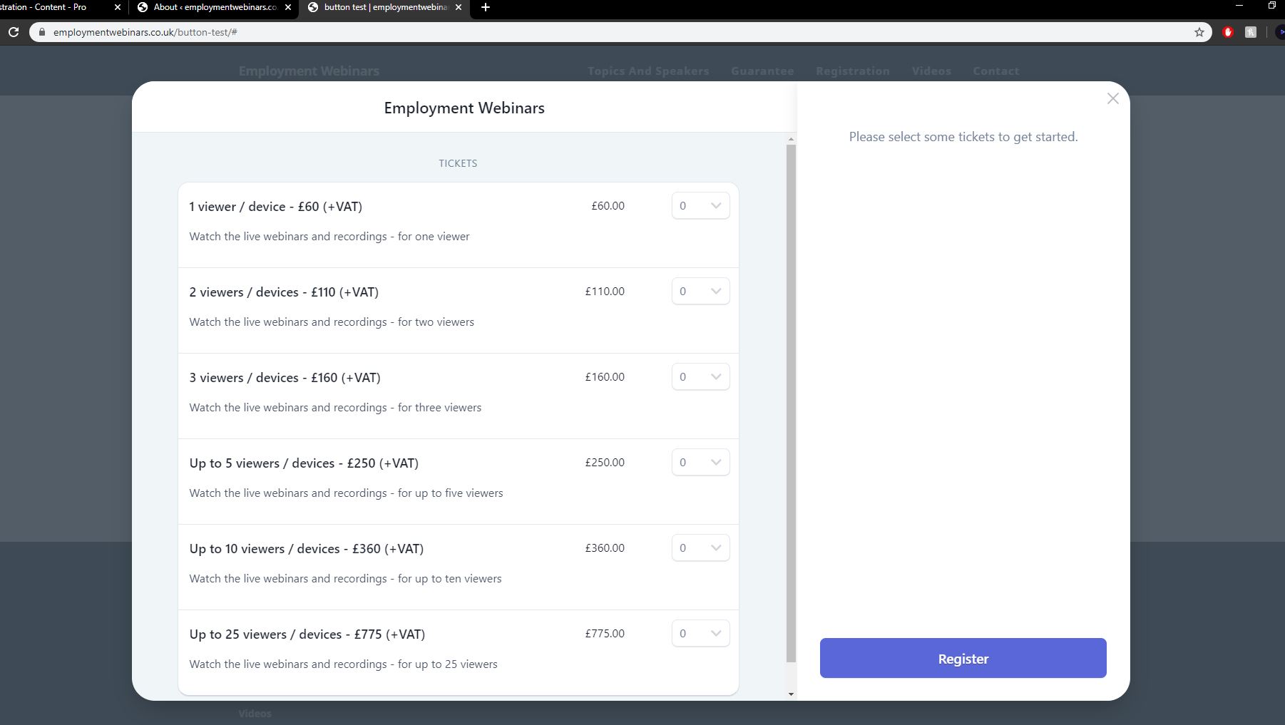The image size is (1285, 725).
Task: Close the 'Content - Pro' browser tab
Action: coord(118,7)
